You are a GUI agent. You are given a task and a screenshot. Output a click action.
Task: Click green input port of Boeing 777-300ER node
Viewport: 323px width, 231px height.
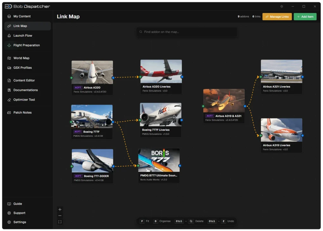pos(72,166)
